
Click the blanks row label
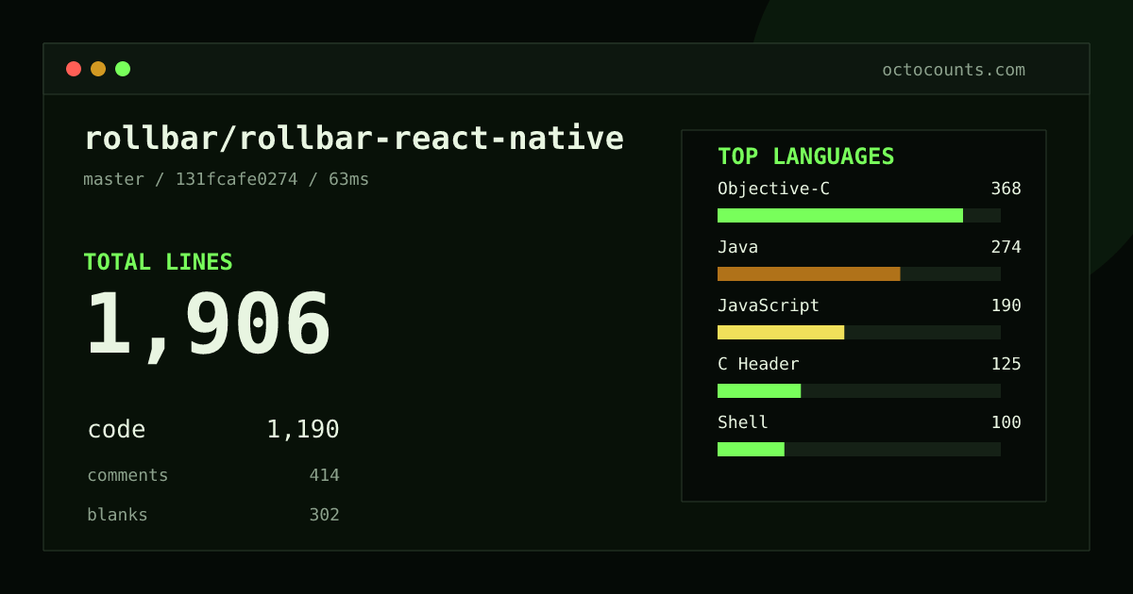point(117,515)
